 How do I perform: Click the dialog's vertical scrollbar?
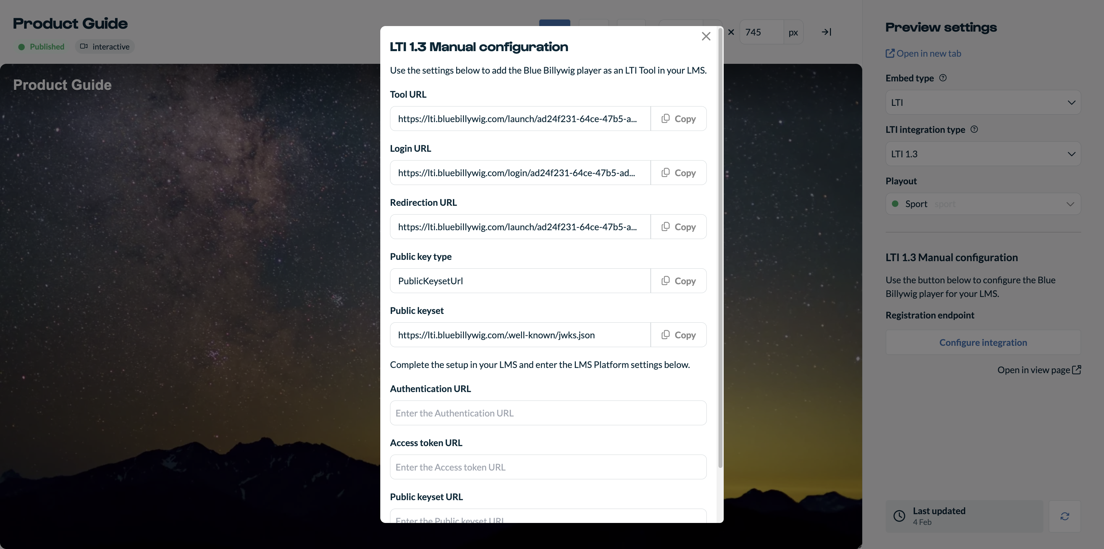(x=720, y=248)
